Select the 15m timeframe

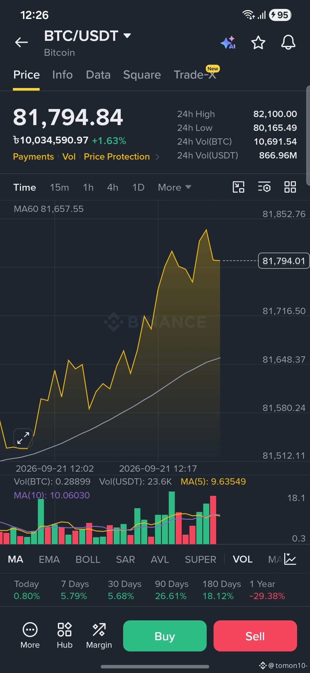coord(59,187)
